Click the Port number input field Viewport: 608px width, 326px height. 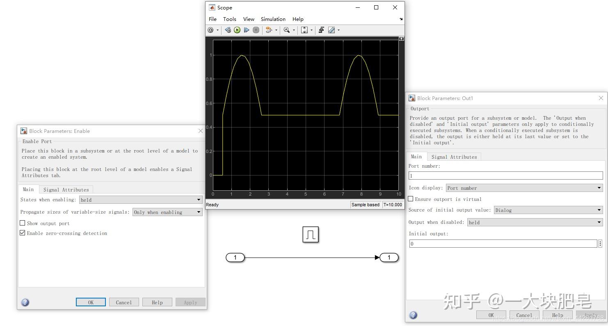(x=506, y=176)
